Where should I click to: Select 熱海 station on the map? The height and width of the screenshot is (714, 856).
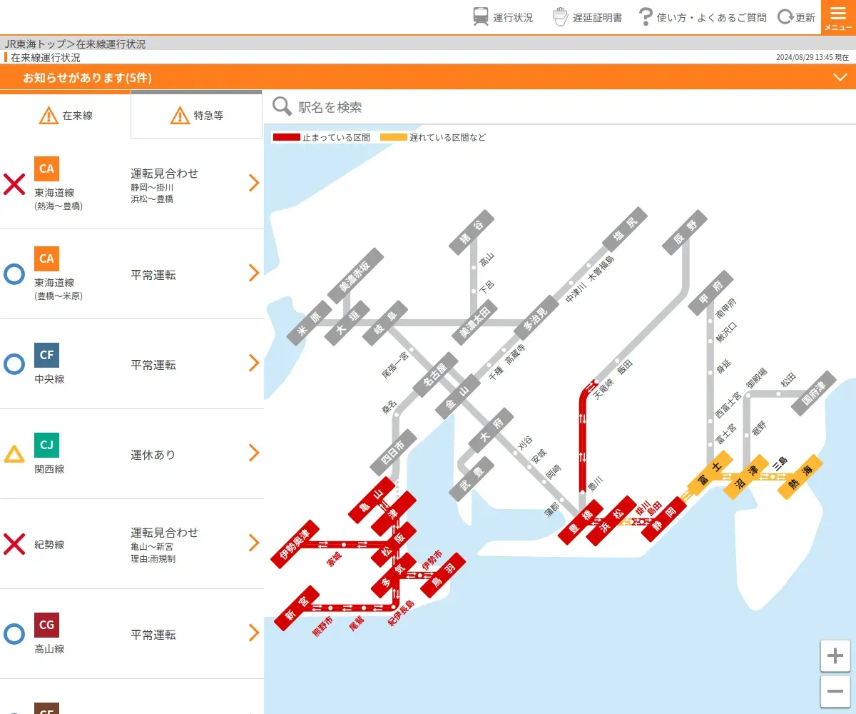coord(800,477)
